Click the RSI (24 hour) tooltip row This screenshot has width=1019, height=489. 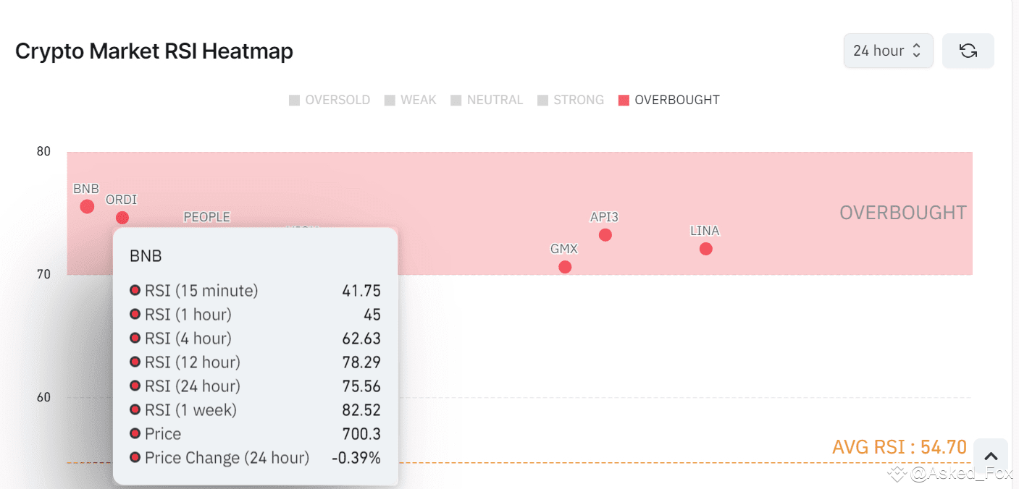click(x=254, y=386)
